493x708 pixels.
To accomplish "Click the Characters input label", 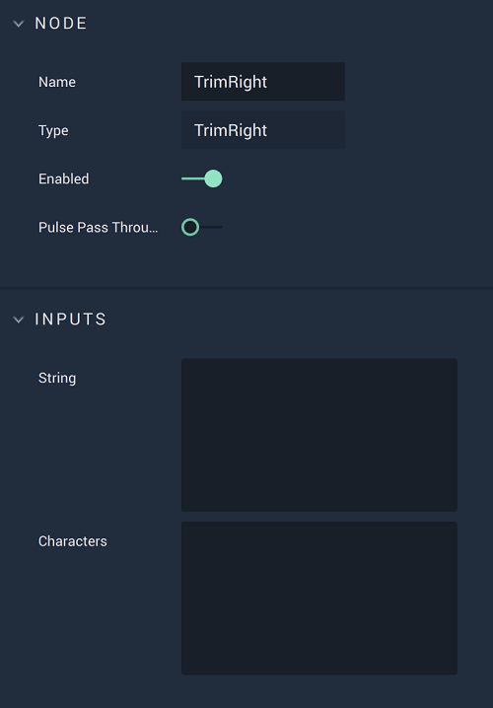I will pyautogui.click(x=73, y=541).
